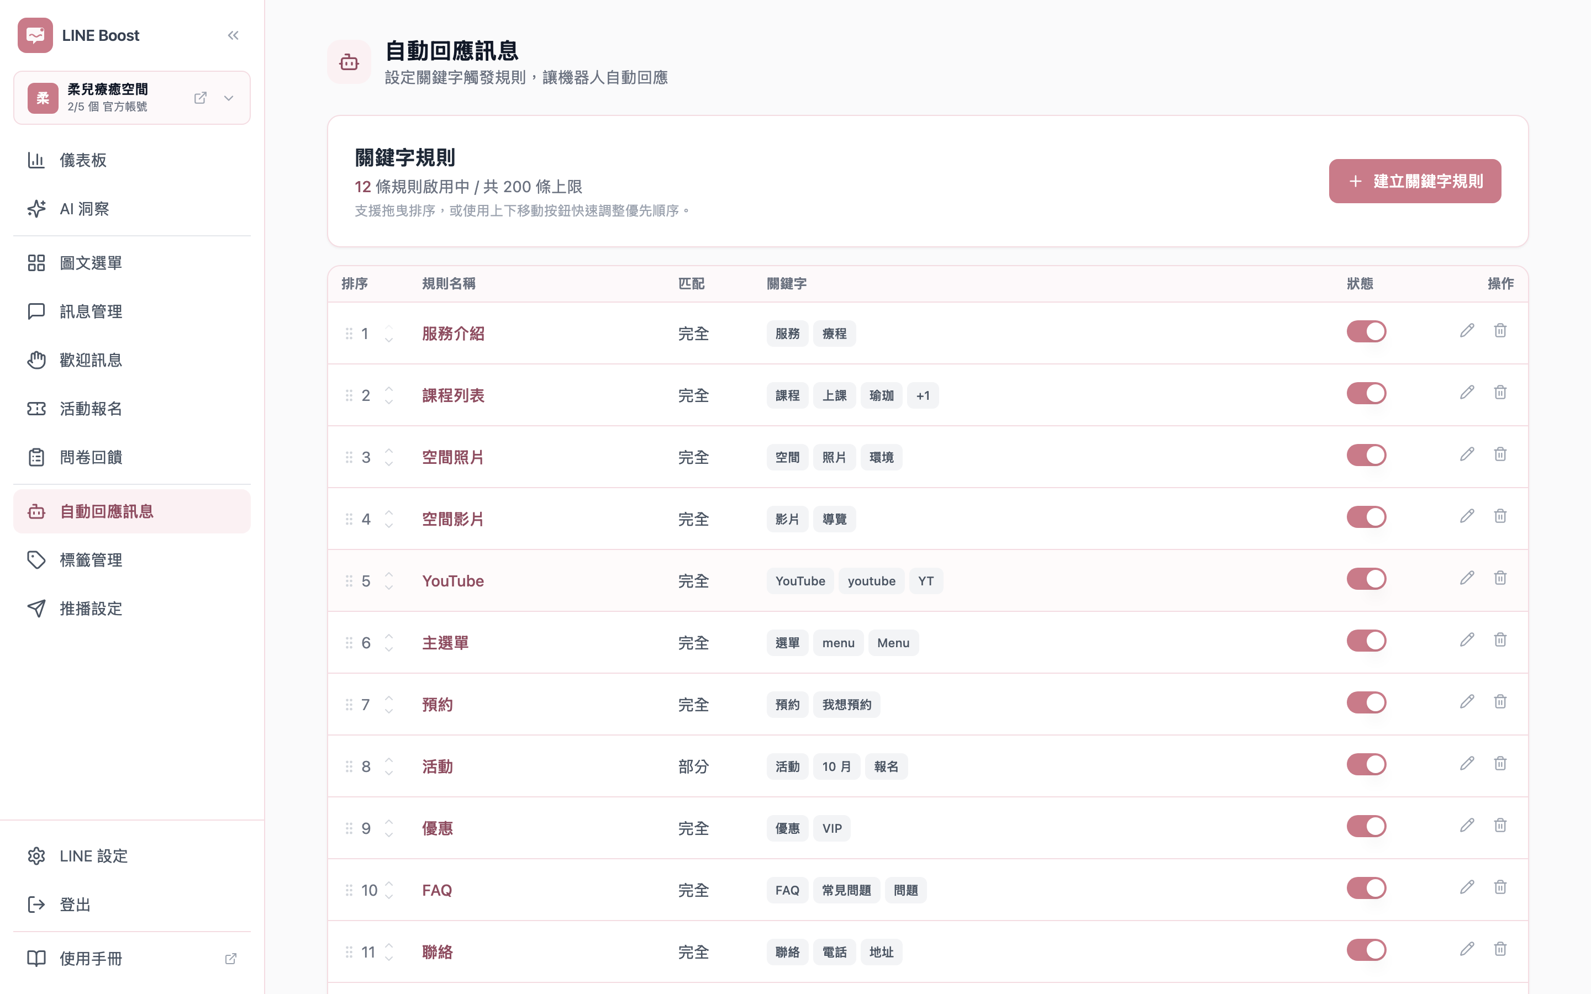Open the 服務介紹 rule name link
Viewport: 1591px width, 994px height.
[453, 334]
